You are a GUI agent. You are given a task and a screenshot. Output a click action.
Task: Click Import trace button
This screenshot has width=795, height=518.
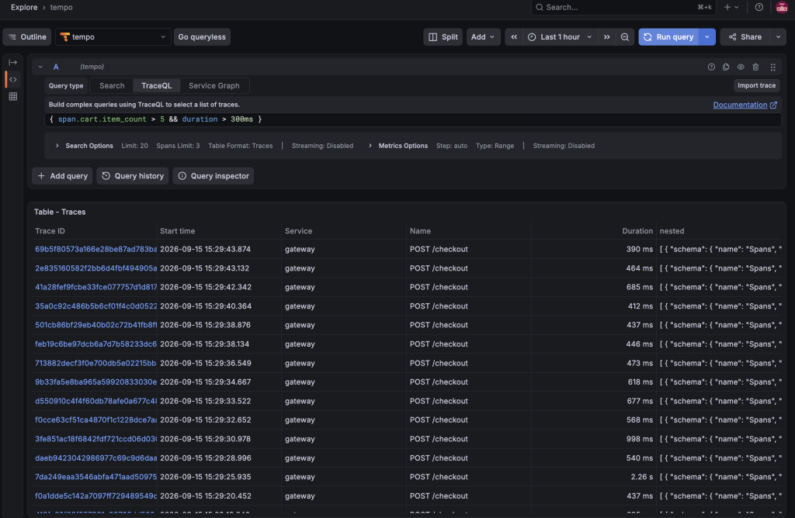click(756, 85)
